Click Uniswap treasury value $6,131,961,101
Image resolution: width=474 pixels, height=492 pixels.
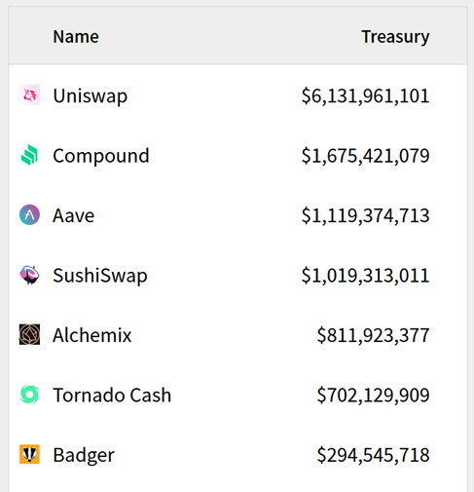tap(365, 95)
